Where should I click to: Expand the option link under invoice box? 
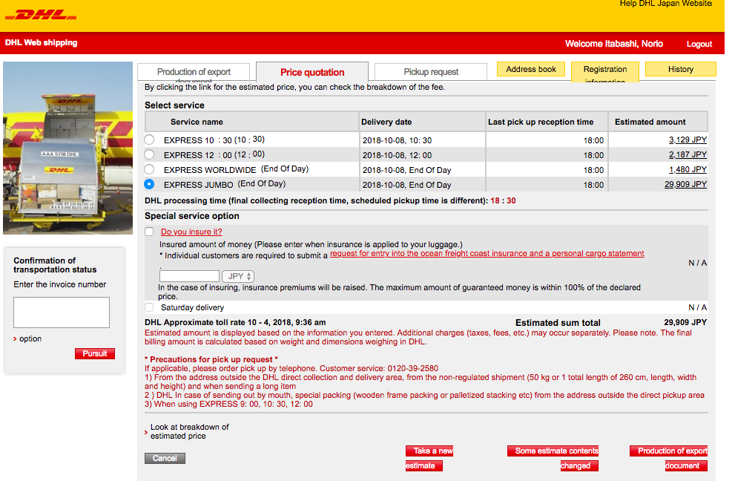coord(30,338)
